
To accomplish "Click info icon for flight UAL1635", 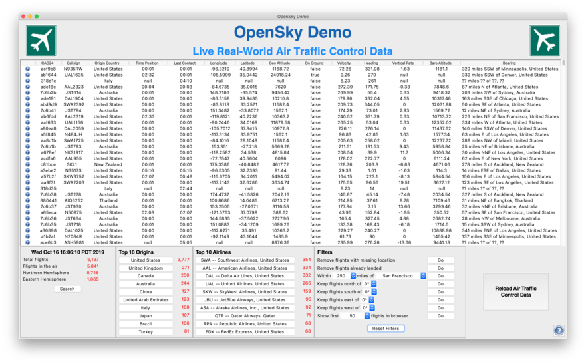I will pos(28,75).
